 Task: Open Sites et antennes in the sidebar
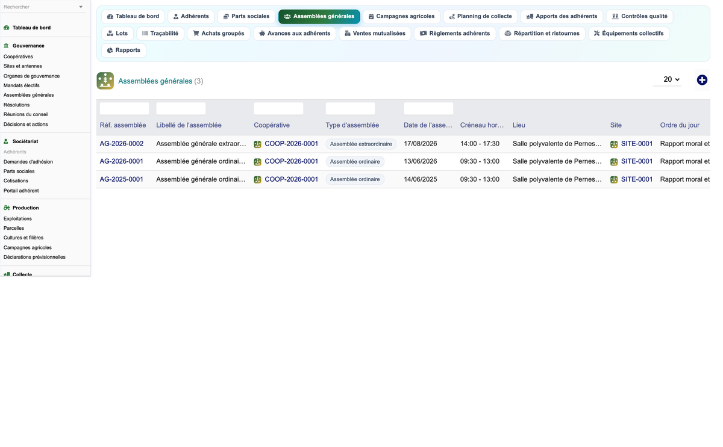coord(23,66)
